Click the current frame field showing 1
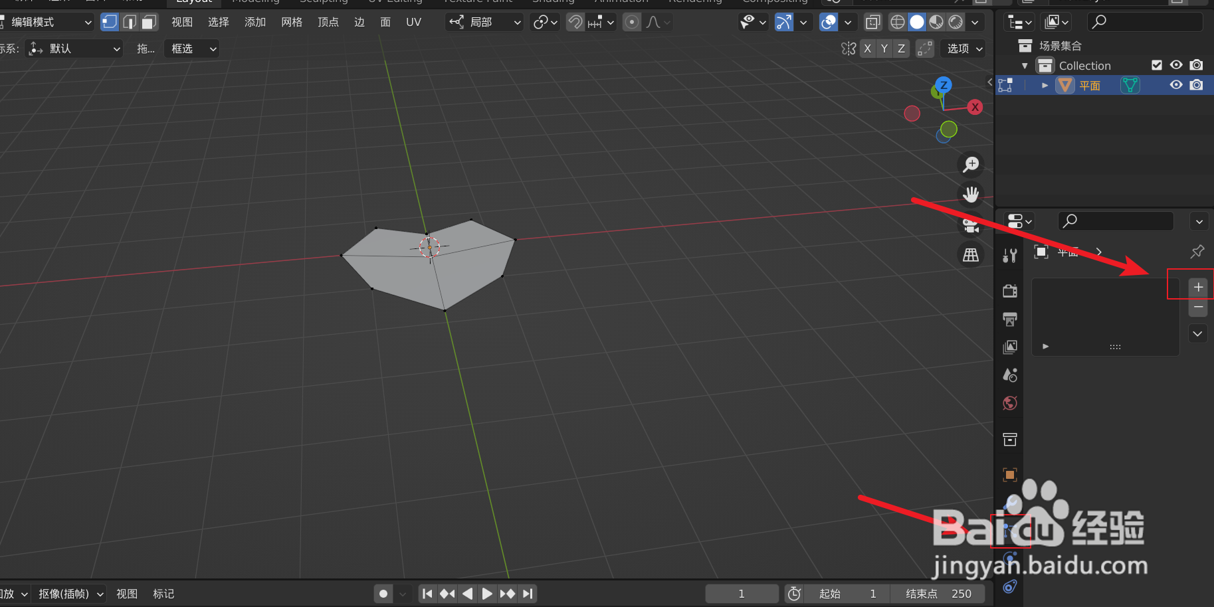The width and height of the screenshot is (1214, 607). [742, 594]
